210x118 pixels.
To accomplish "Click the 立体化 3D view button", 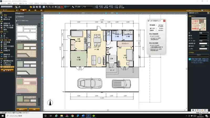I will tap(7, 70).
